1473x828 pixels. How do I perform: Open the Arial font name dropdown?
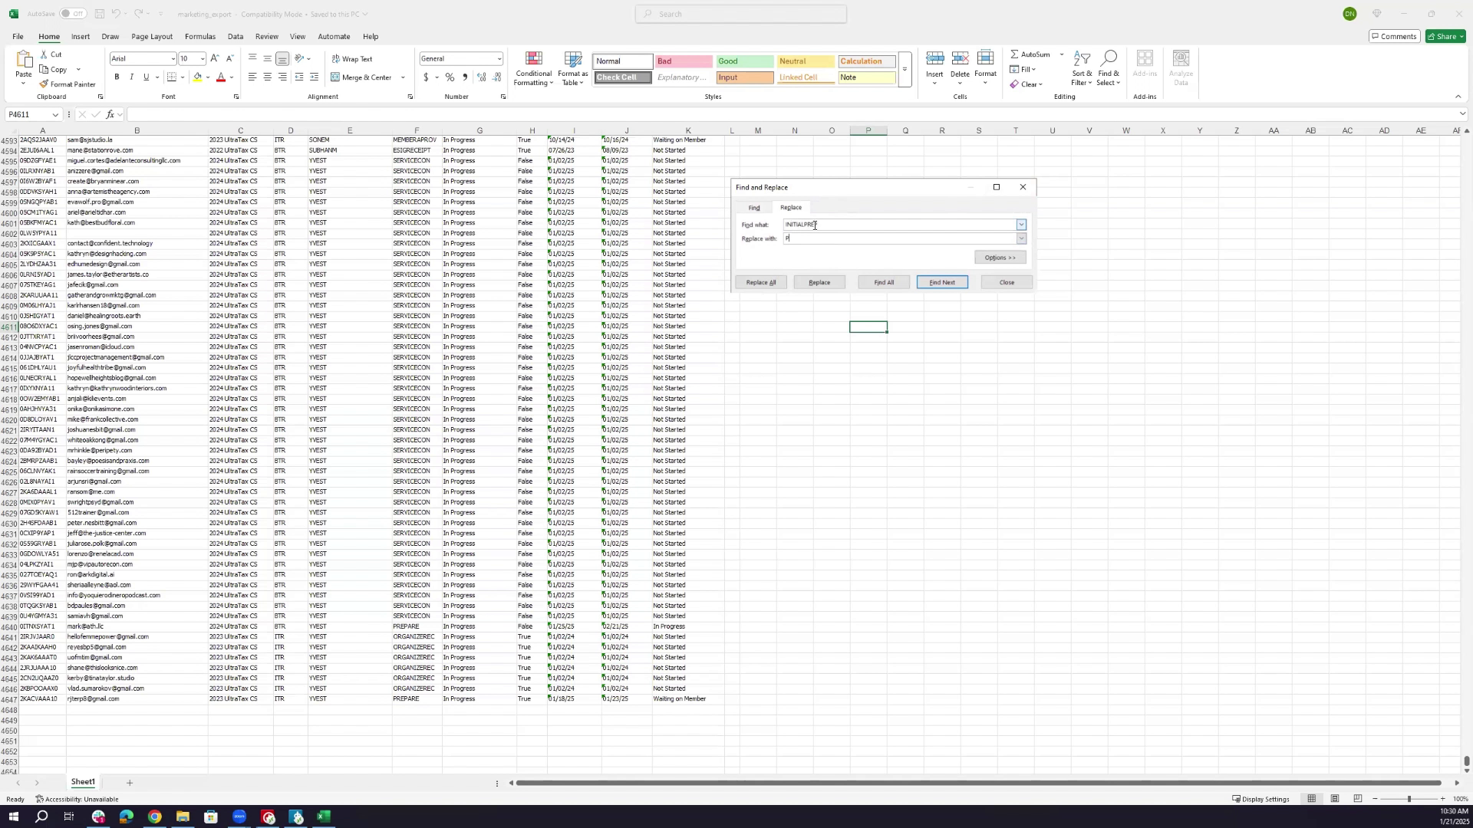pyautogui.click(x=173, y=59)
